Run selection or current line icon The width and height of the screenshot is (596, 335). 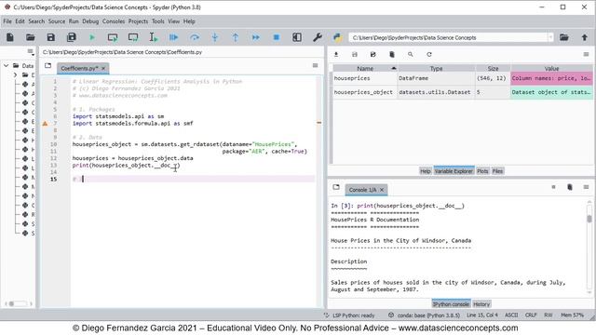pyautogui.click(x=153, y=37)
